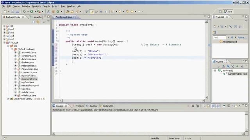Close the myArrays2.java editor tab
The image size is (250, 140).
tap(75, 17)
